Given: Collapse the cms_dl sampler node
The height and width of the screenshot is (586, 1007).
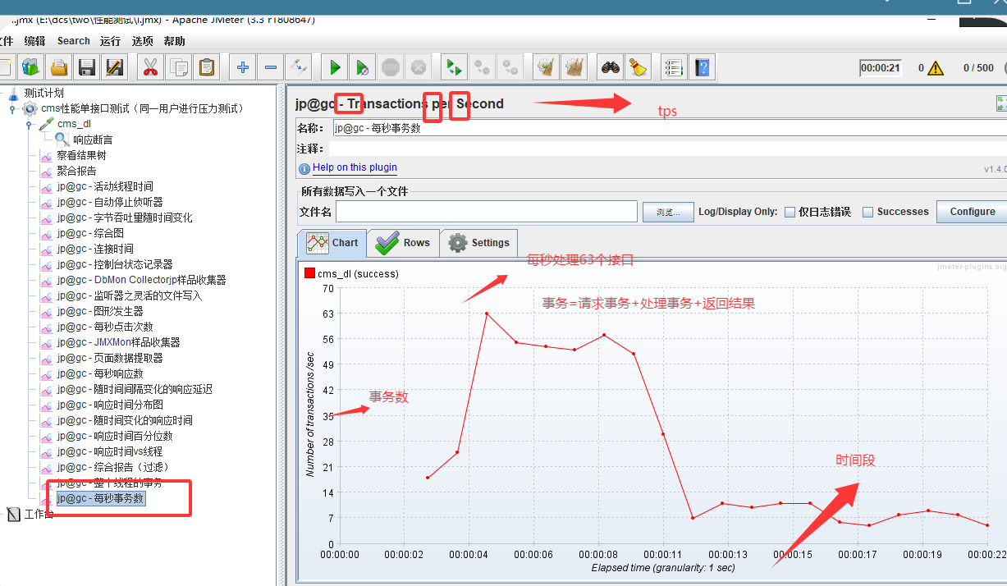Looking at the screenshot, I should (x=29, y=125).
